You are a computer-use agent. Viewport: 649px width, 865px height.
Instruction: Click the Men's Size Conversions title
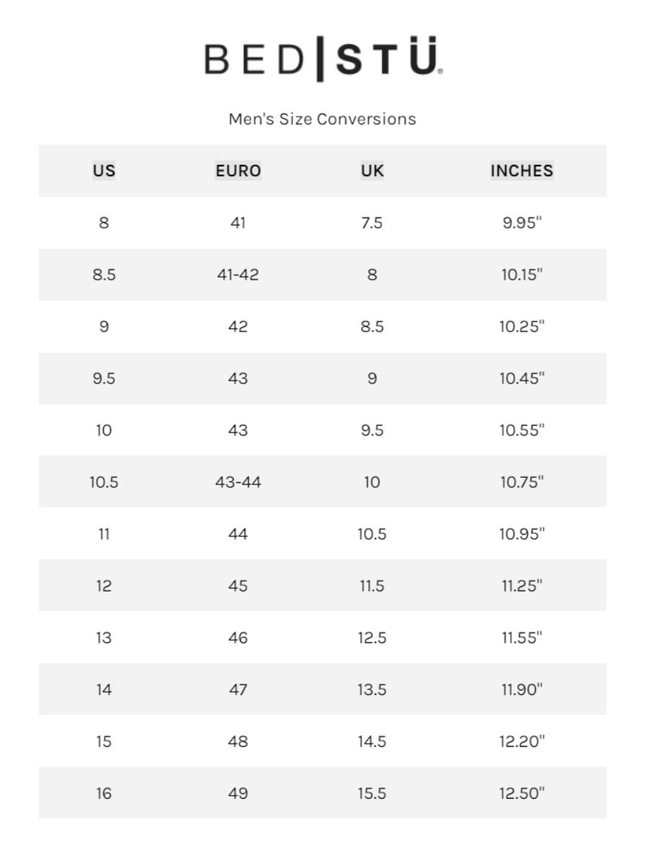coord(322,119)
